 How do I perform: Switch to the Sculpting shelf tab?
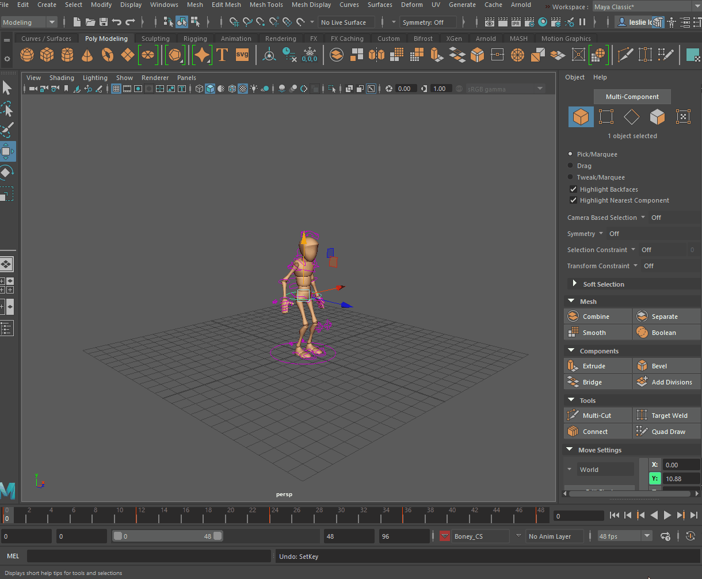coord(155,38)
